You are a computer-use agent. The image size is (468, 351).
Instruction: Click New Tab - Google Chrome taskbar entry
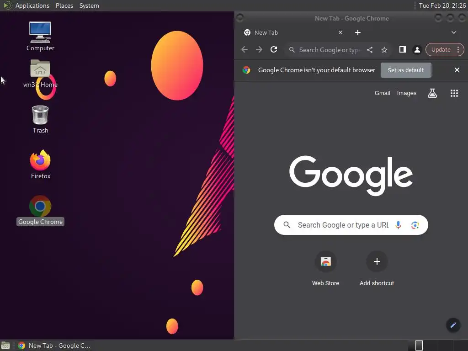[54, 346]
